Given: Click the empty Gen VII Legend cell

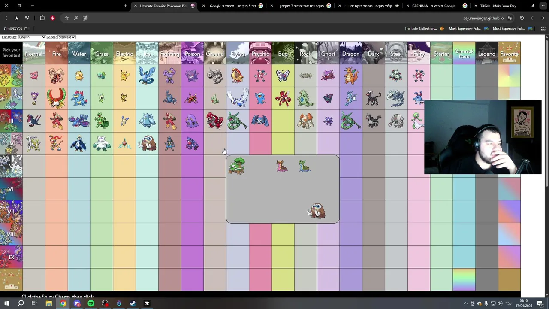Looking at the screenshot, I should point(486,212).
